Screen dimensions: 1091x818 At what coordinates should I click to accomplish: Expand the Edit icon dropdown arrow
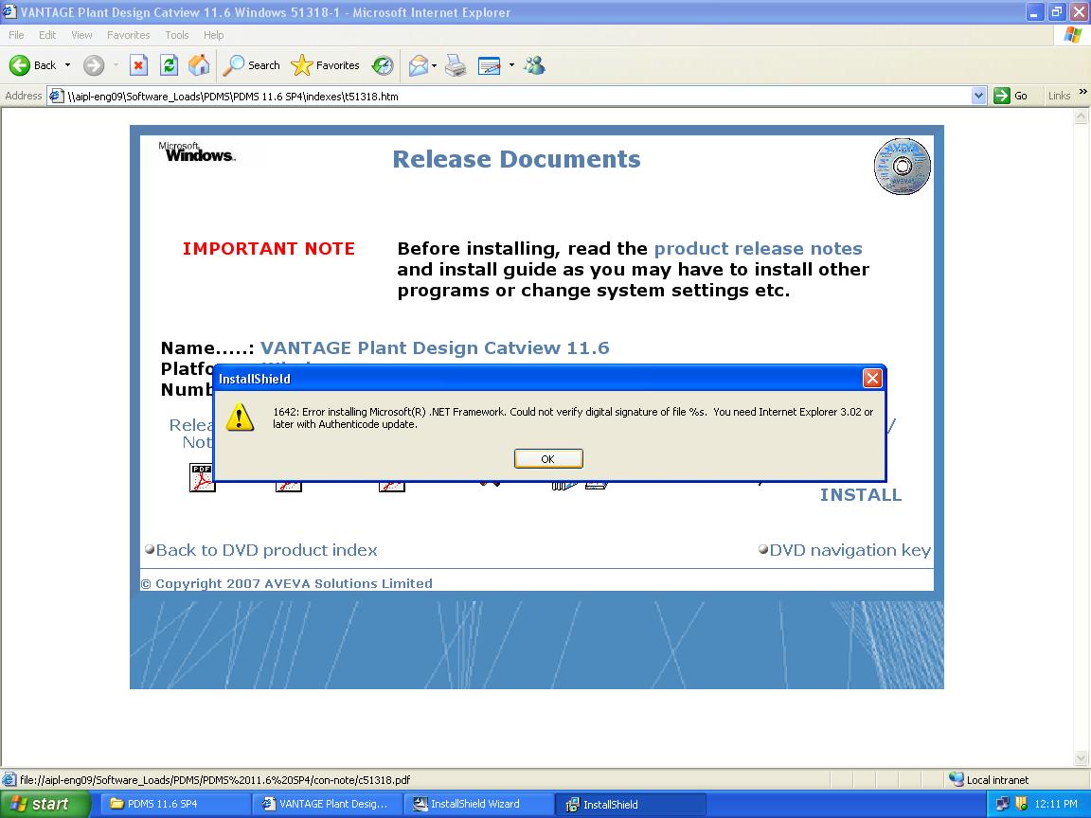click(x=511, y=65)
